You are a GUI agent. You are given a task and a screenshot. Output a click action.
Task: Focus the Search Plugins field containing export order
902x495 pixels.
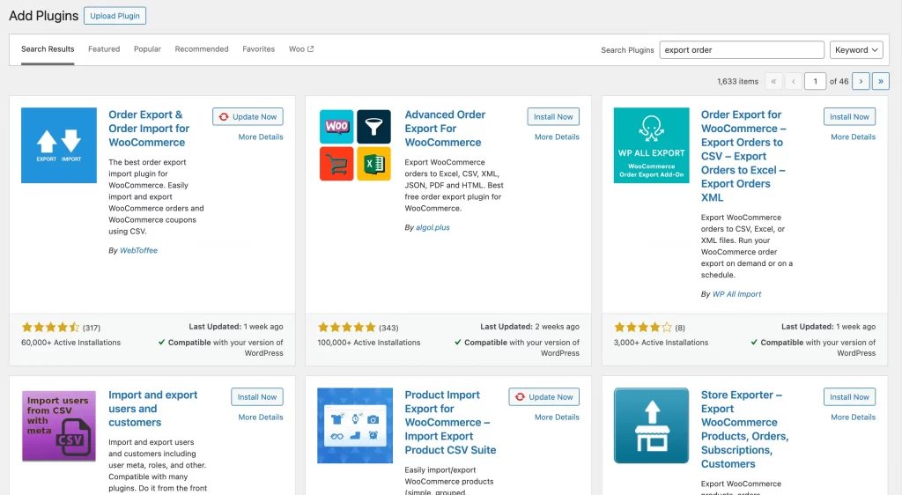[x=742, y=50]
